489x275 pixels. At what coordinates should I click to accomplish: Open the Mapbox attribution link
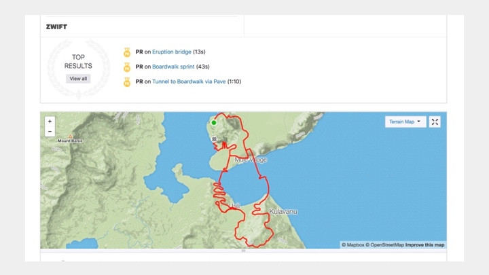(352, 245)
